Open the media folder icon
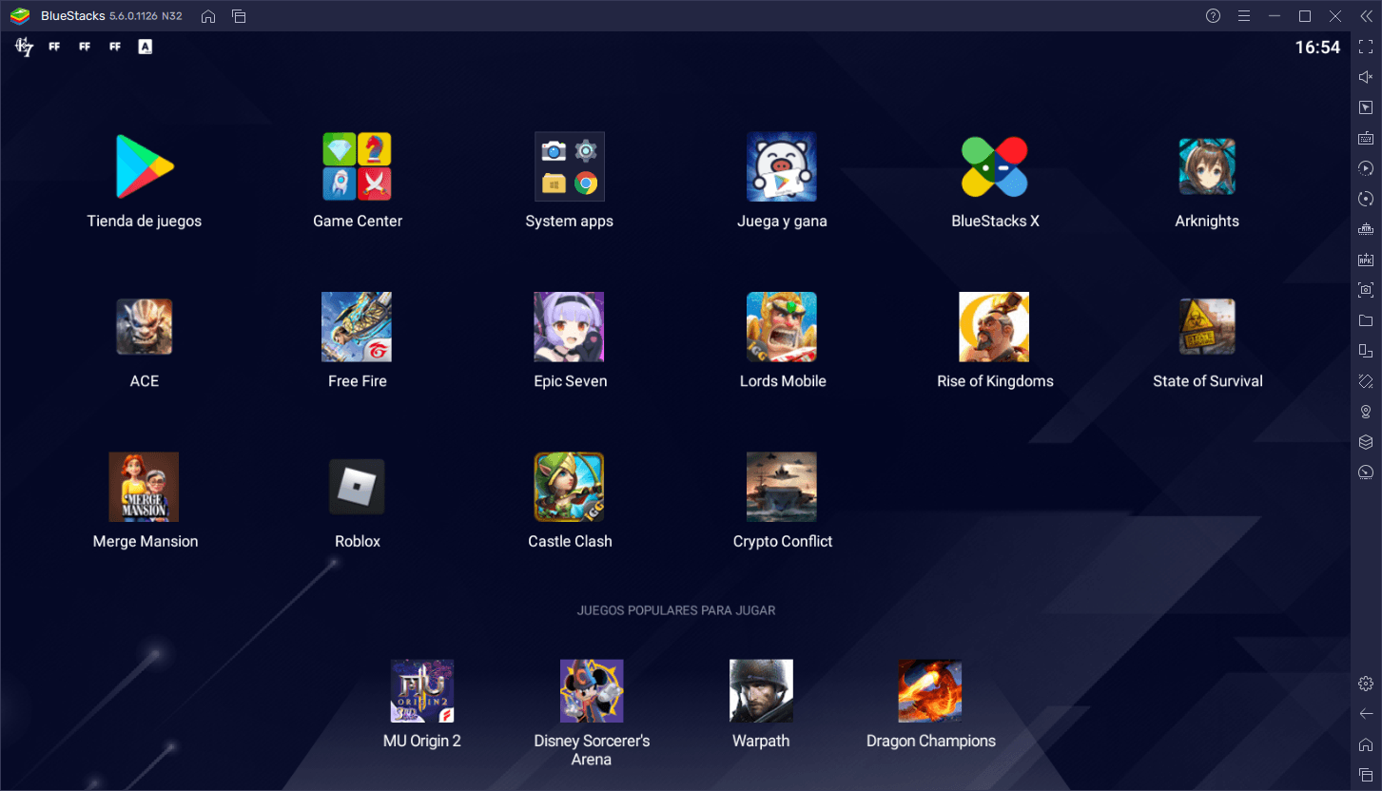 coord(1366,320)
